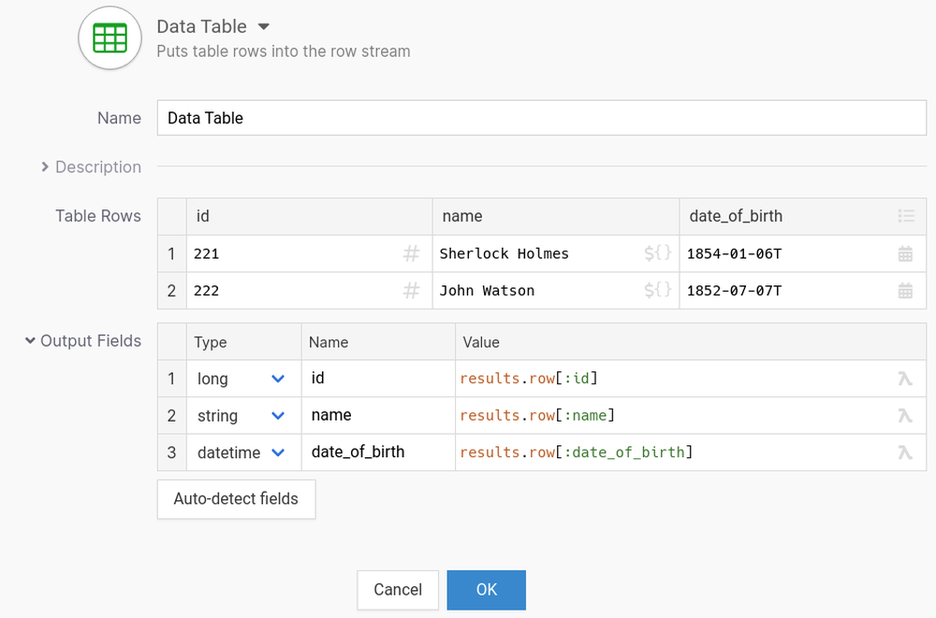Click the Name input field
The image size is (936, 618).
[x=541, y=118]
